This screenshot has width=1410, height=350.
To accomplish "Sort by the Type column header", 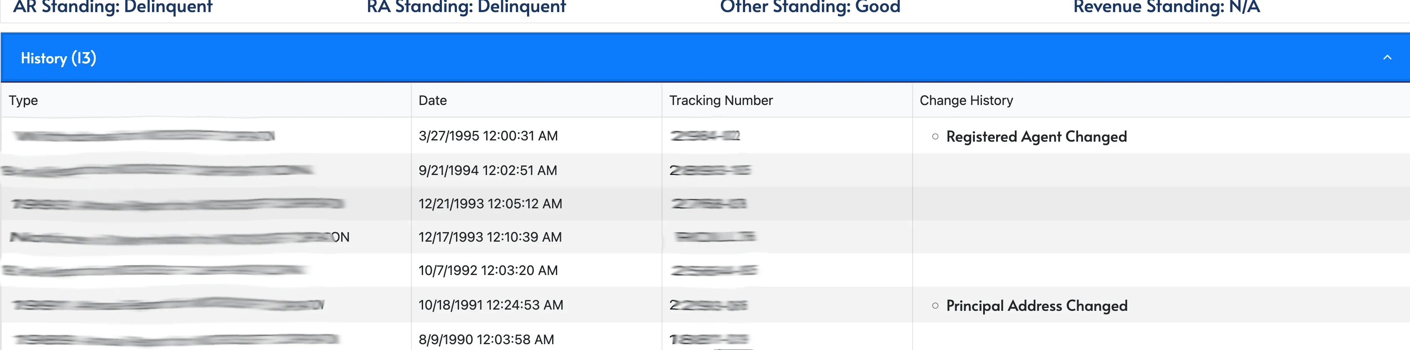I will pyautogui.click(x=23, y=100).
